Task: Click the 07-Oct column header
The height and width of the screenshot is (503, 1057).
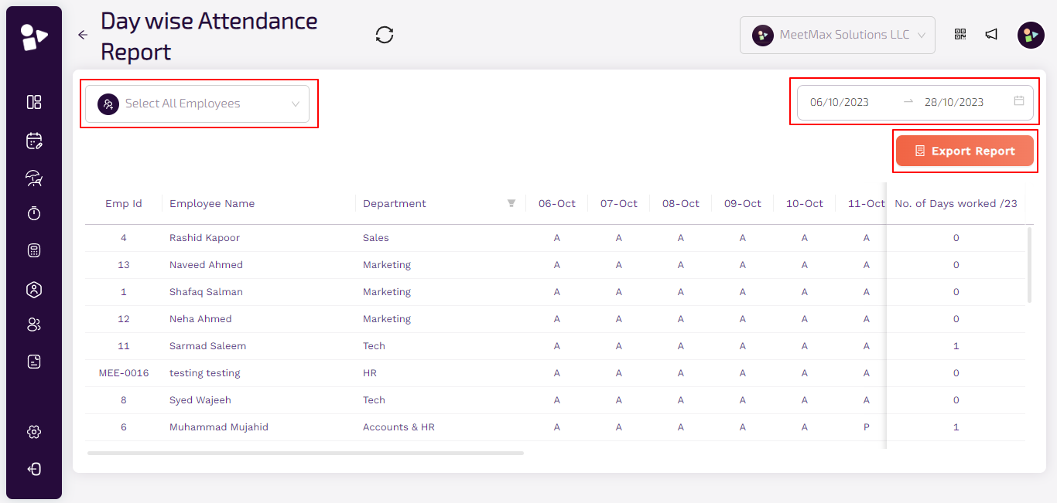Action: [x=619, y=204]
